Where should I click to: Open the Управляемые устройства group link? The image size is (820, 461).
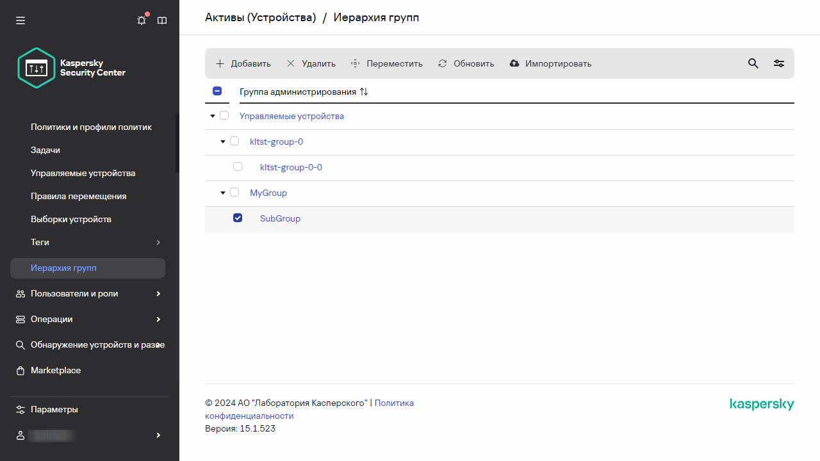291,116
